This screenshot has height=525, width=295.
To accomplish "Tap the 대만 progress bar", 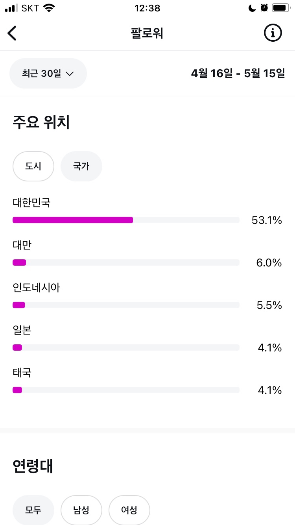I will (x=126, y=262).
